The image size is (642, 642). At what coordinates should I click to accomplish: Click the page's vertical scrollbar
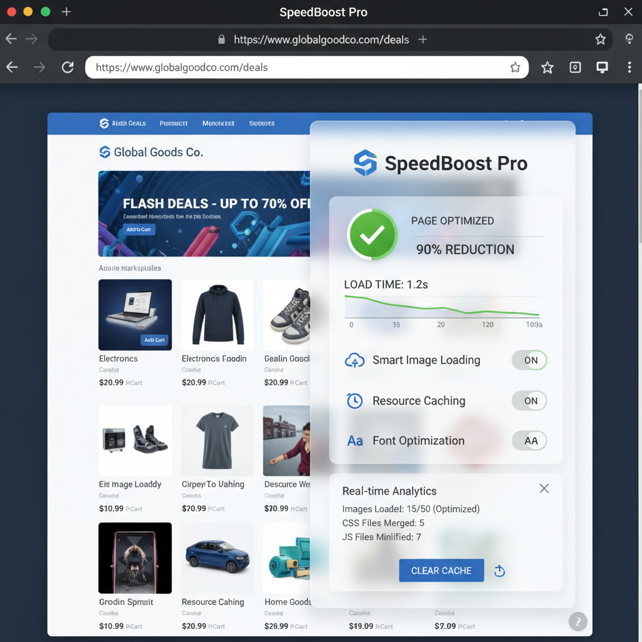(x=639, y=164)
